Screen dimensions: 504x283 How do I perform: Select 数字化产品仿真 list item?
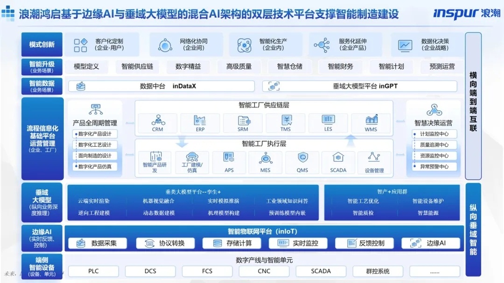pos(95,167)
